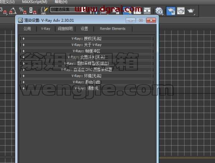Open the Material Editor sphere icon
The width and height of the screenshot is (215, 163).
159,11
